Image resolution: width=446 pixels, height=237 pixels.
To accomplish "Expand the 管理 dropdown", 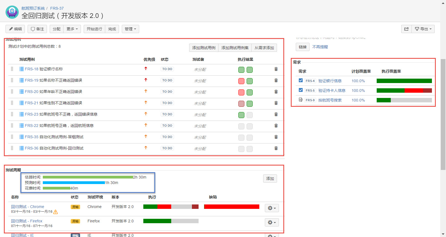I will (130, 29).
